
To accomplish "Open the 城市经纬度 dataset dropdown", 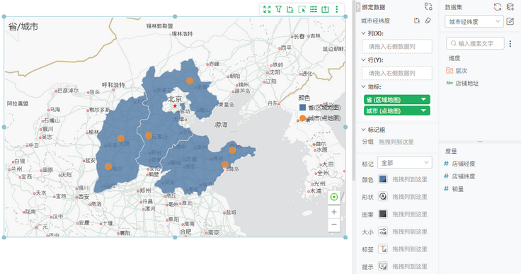I will pos(474,22).
